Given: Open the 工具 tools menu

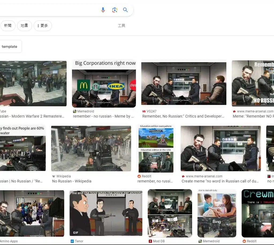Looking at the screenshot, I should (x=121, y=26).
